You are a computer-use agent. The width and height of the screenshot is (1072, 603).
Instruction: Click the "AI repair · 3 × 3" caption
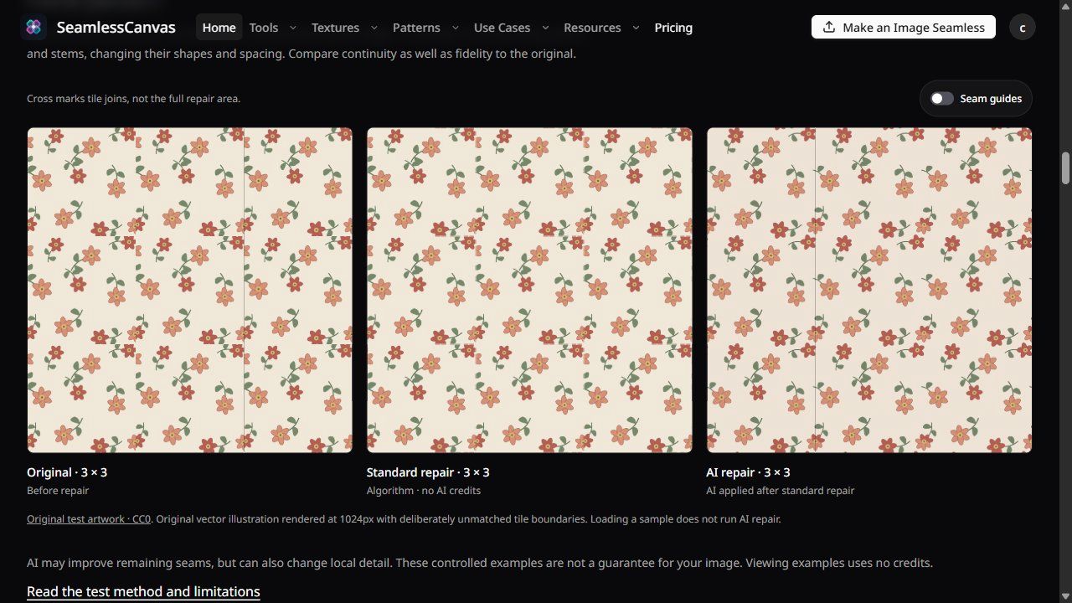[x=749, y=472]
